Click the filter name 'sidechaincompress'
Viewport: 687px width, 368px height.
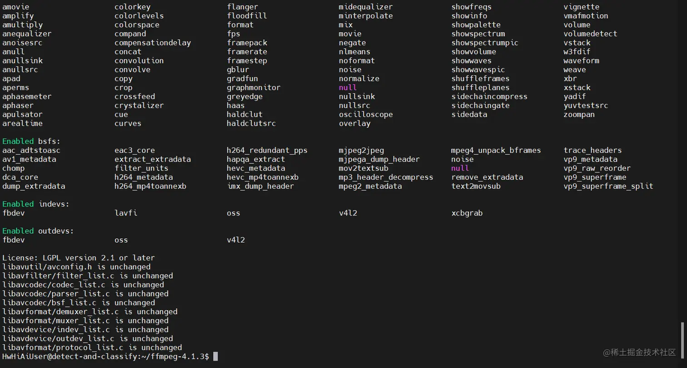point(489,97)
